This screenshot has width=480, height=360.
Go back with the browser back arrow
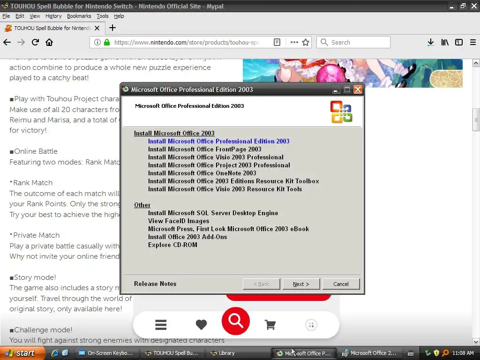(x=7, y=42)
